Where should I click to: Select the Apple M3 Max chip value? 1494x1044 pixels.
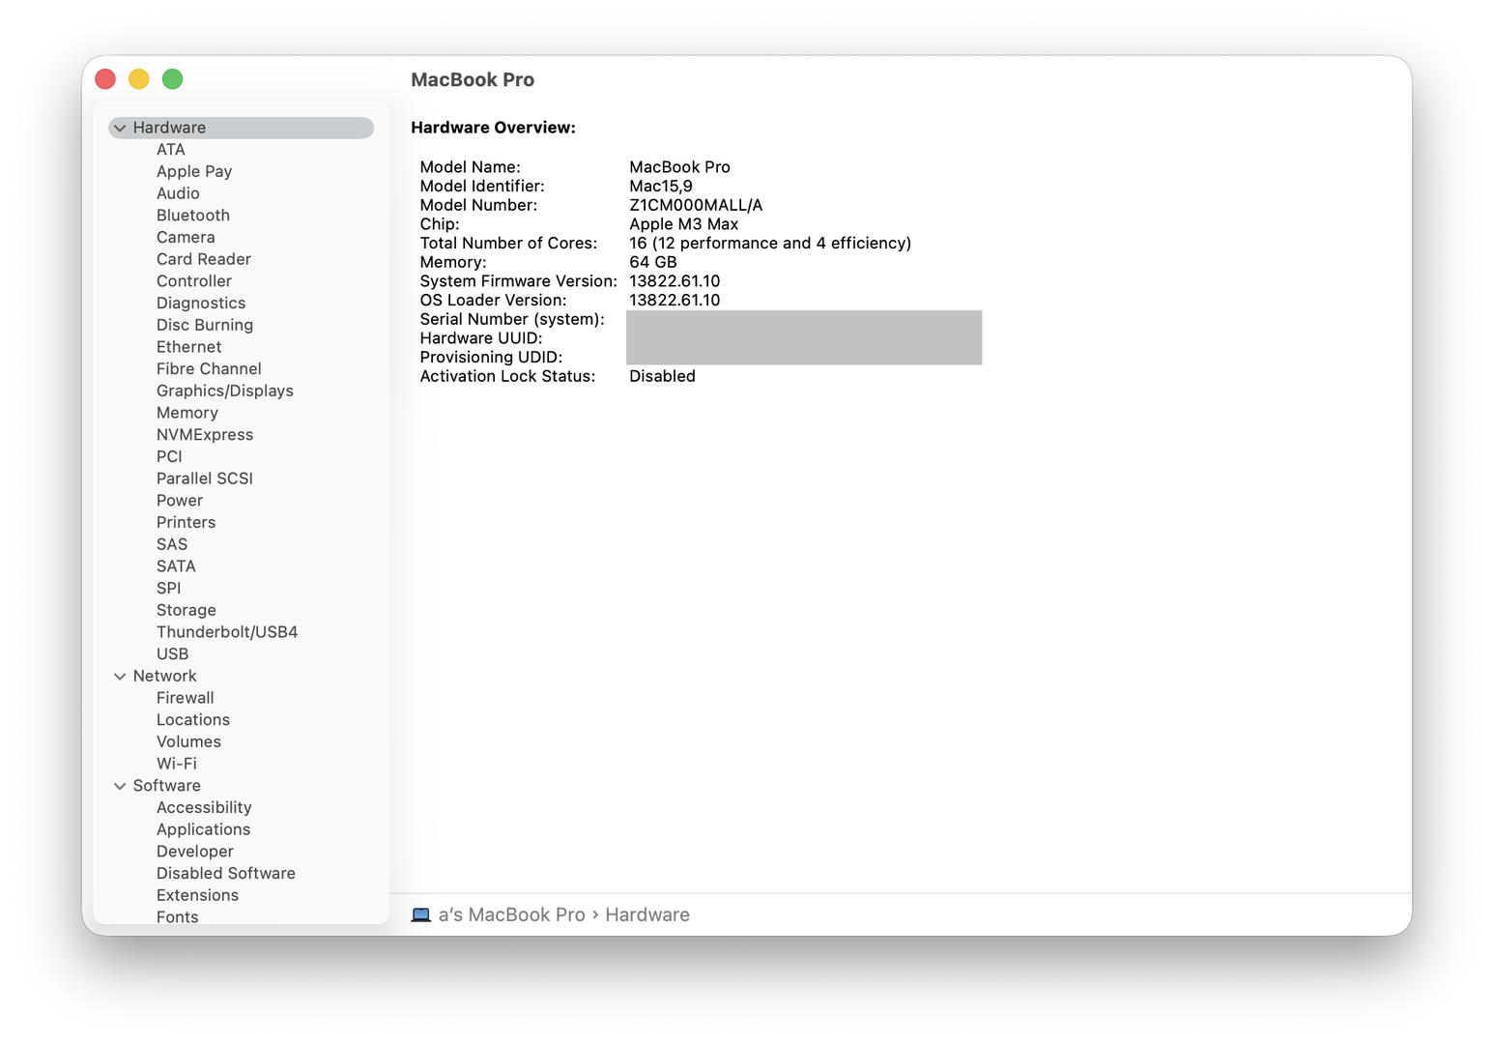coord(683,224)
